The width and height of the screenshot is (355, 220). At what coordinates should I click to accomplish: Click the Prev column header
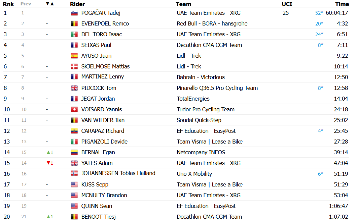click(x=26, y=4)
